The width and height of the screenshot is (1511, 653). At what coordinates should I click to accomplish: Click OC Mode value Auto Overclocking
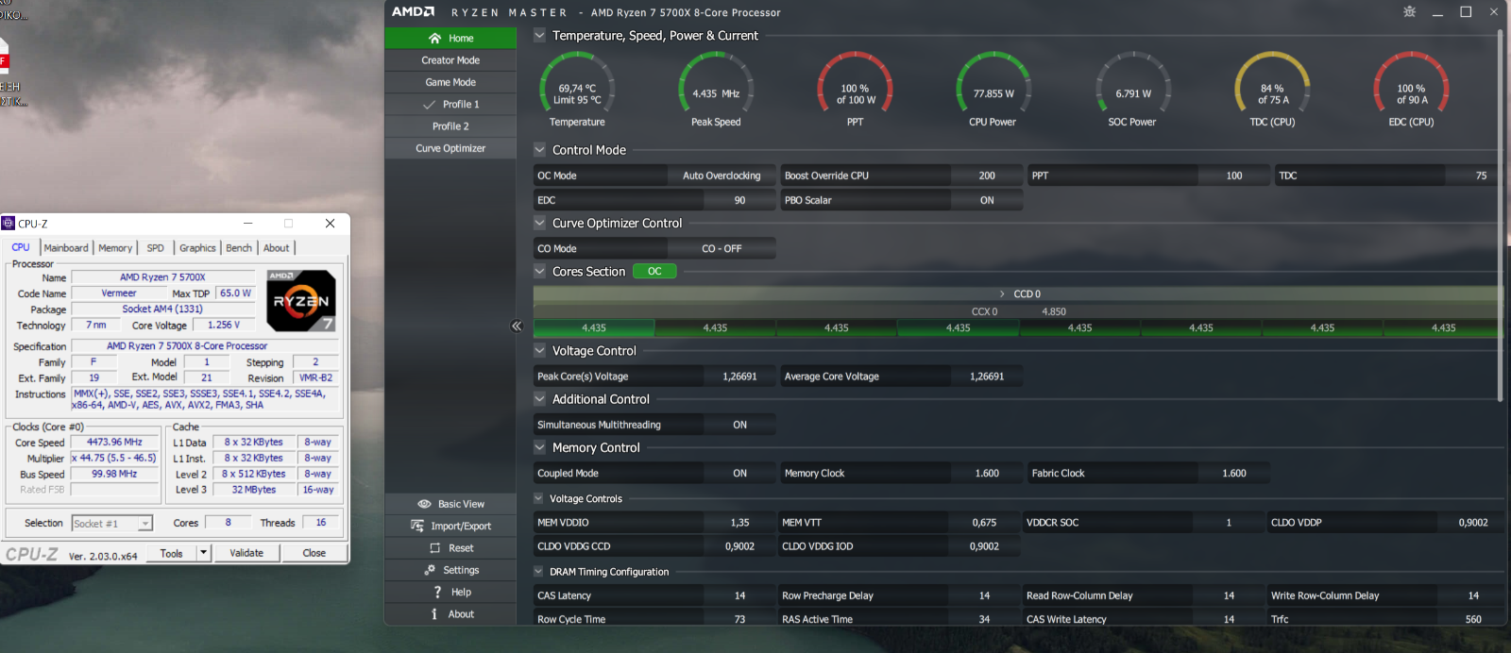722,176
